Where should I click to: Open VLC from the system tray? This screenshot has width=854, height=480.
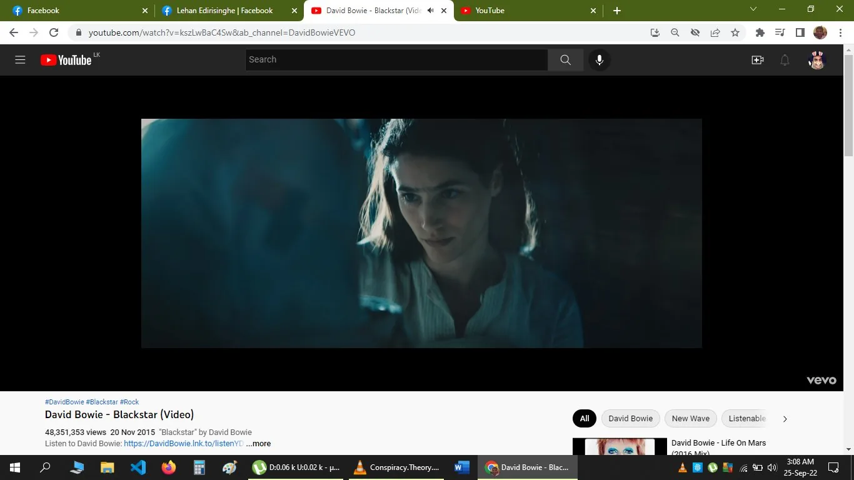pyautogui.click(x=683, y=467)
